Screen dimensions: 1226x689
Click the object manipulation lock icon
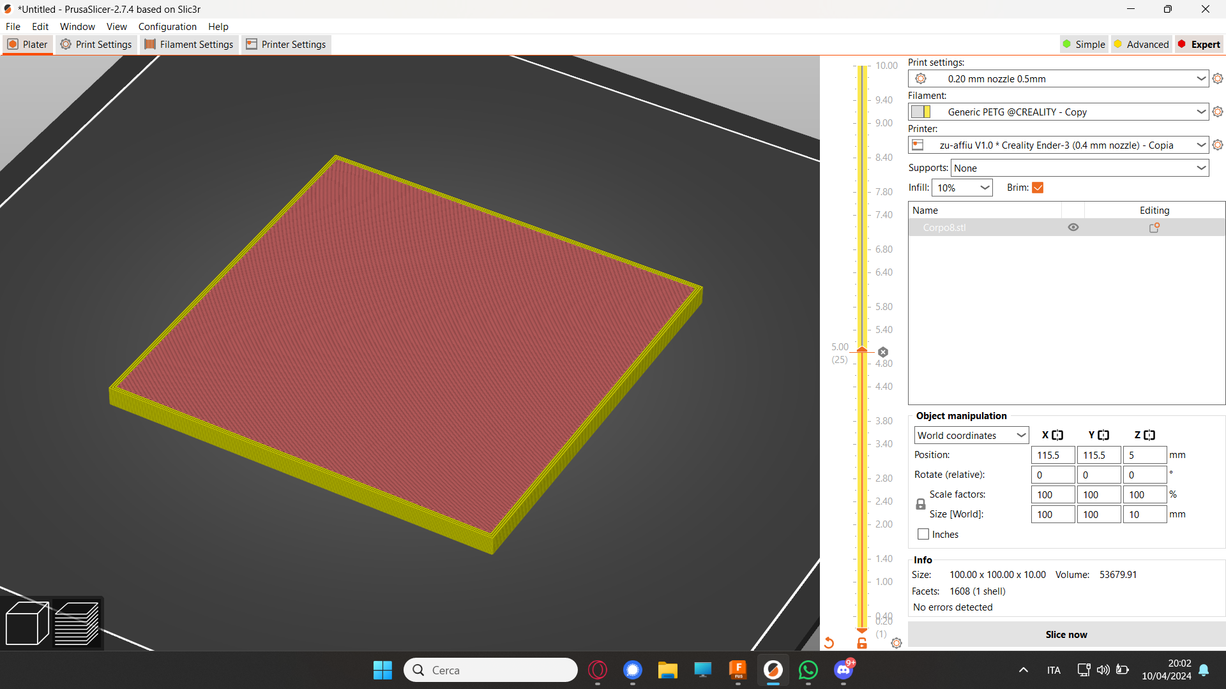[x=920, y=503]
